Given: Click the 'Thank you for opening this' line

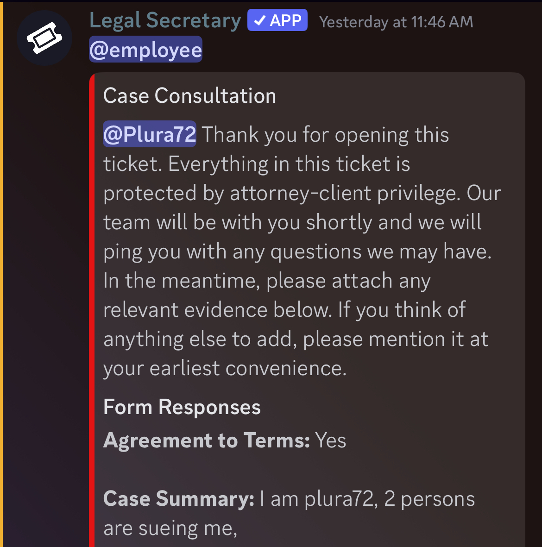Looking at the screenshot, I should (325, 135).
